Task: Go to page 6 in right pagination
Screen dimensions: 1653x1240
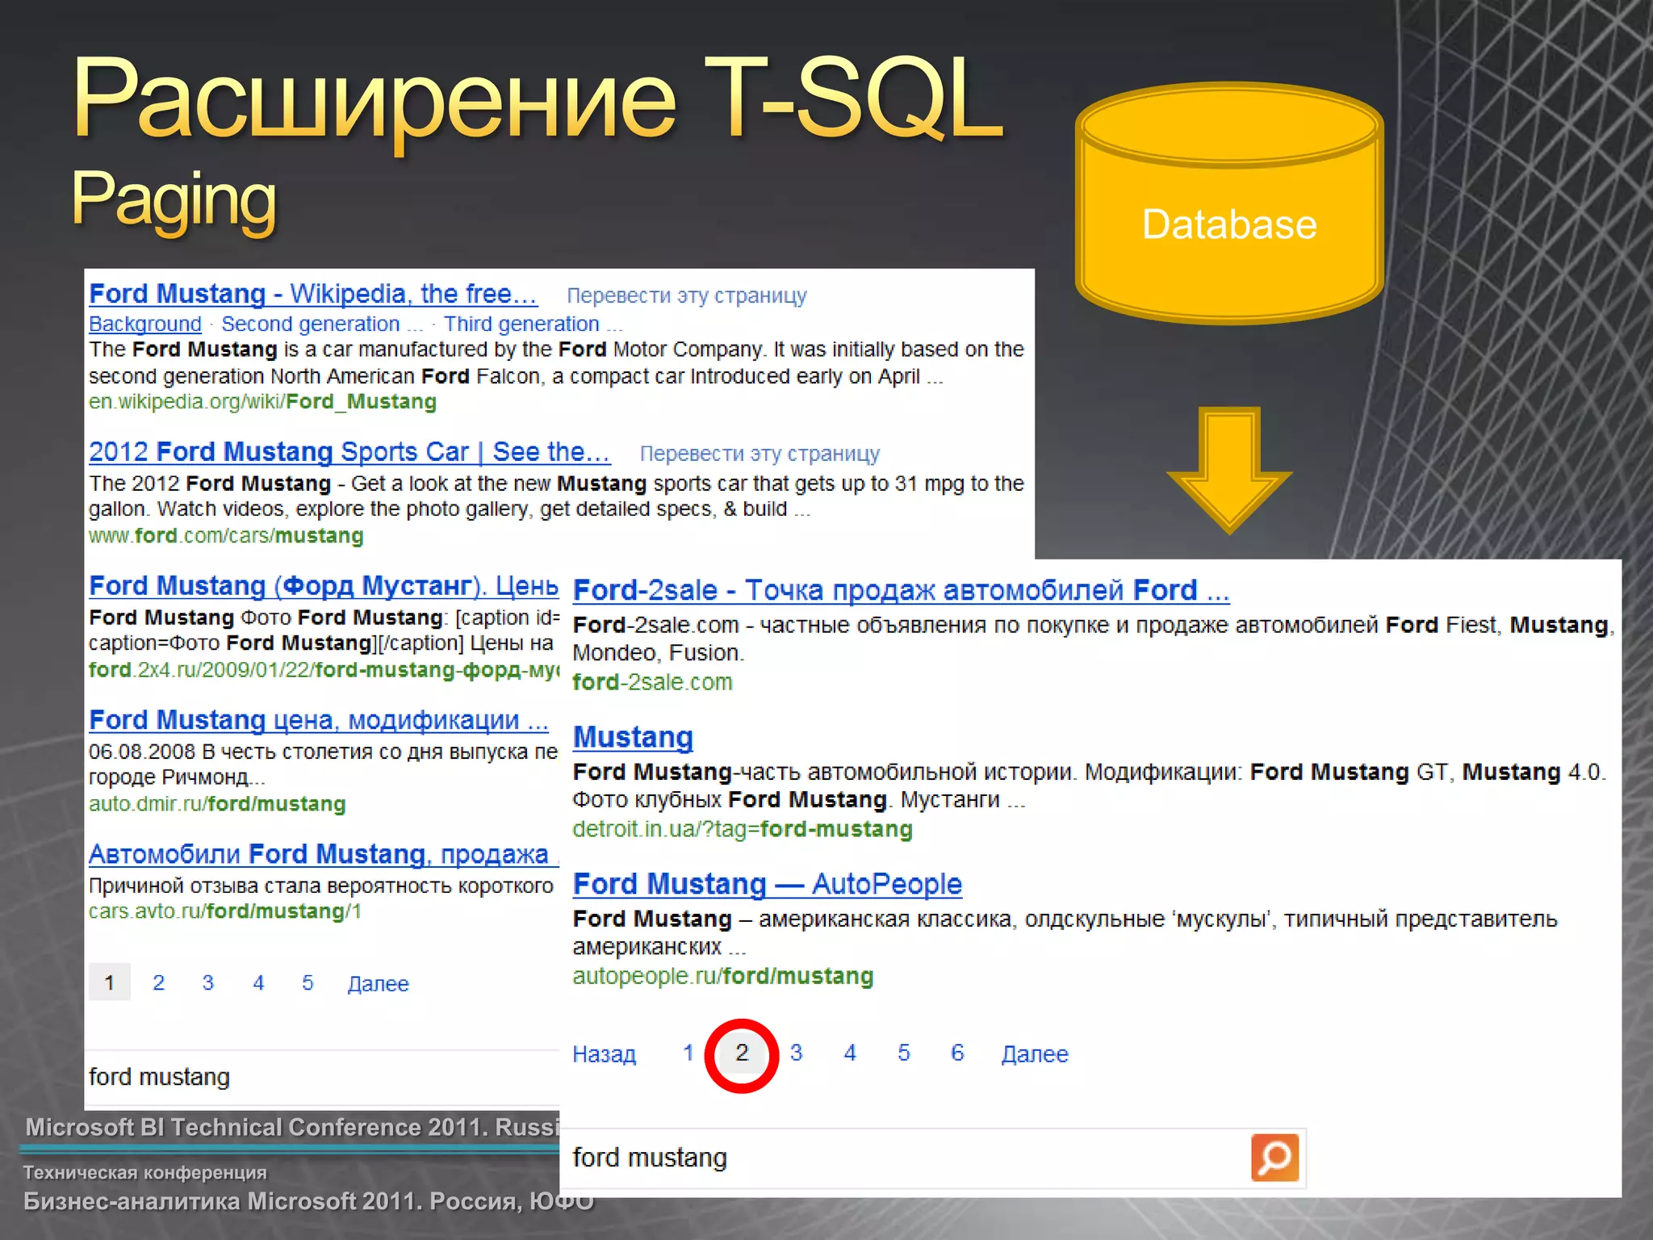Action: (x=957, y=1053)
